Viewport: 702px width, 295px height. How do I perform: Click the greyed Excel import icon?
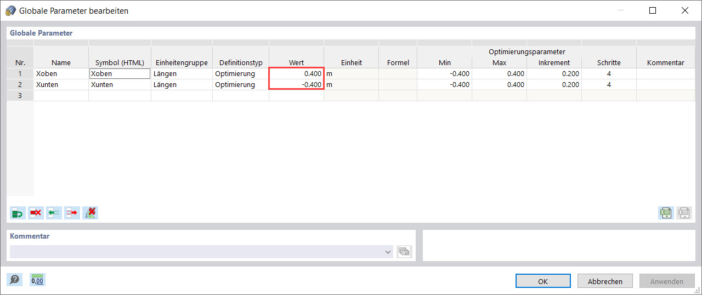point(684,213)
